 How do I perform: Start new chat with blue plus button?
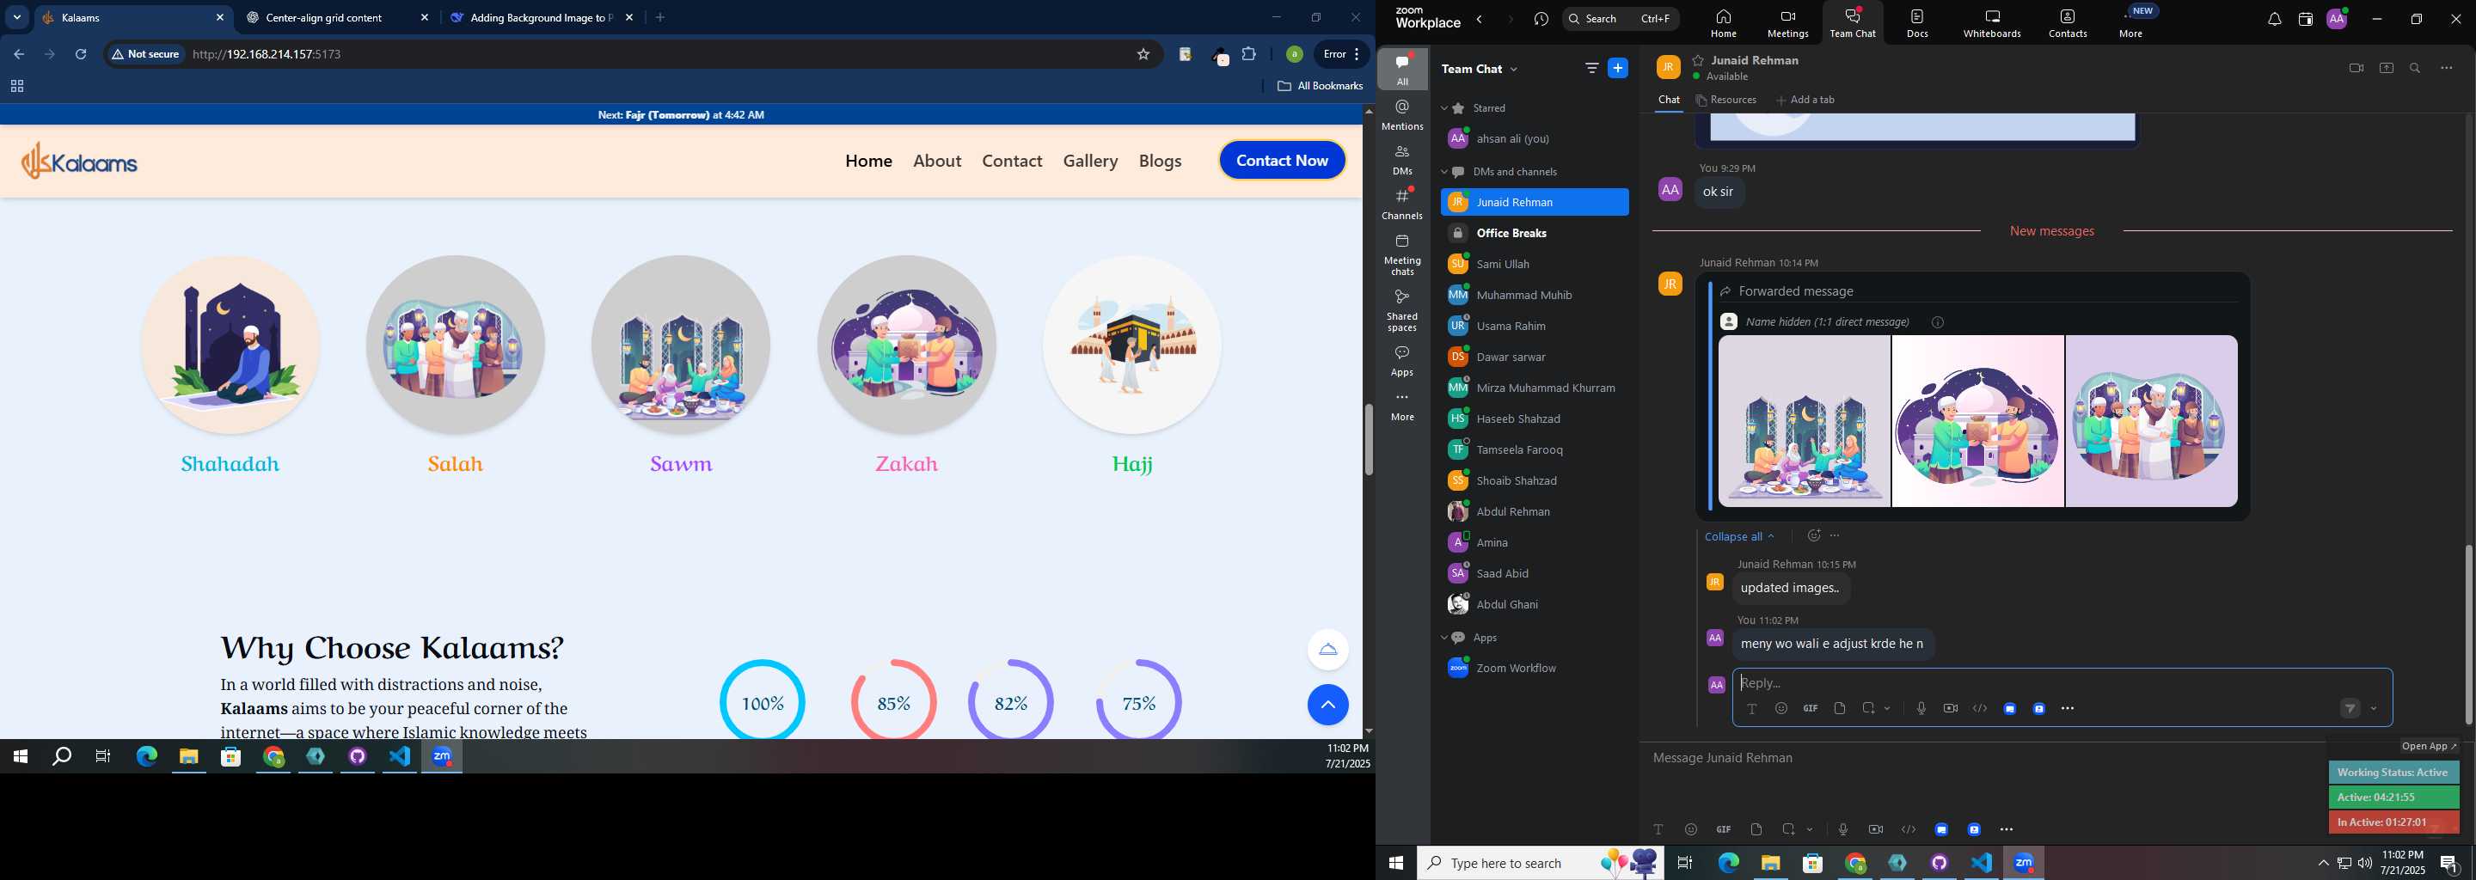[x=1618, y=68]
